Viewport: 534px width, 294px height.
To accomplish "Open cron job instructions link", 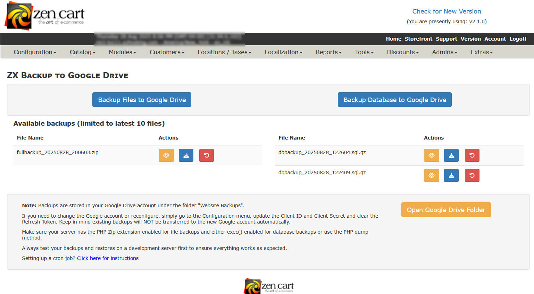I will pos(108,258).
